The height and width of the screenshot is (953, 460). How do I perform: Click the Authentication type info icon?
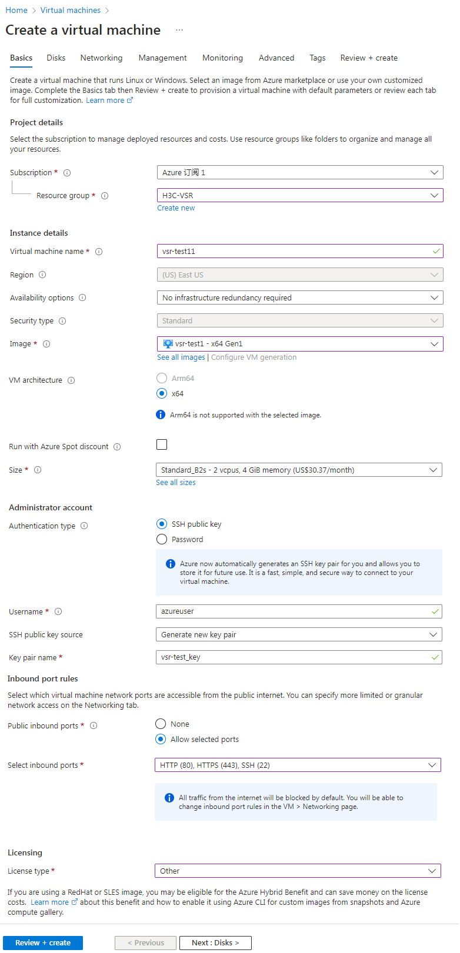click(x=84, y=526)
